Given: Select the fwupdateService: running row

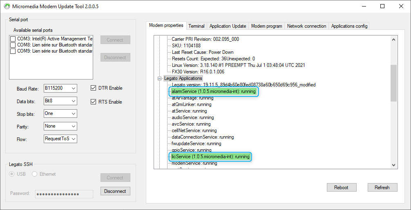Looking at the screenshot, I should pos(197,144).
